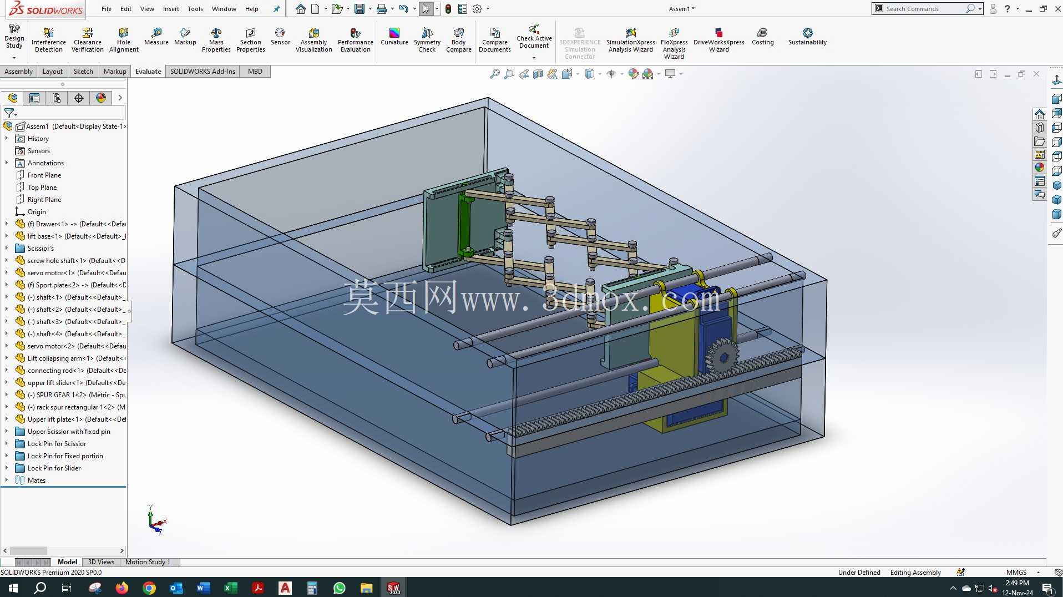Open the PropertyManager tab icon

point(34,98)
